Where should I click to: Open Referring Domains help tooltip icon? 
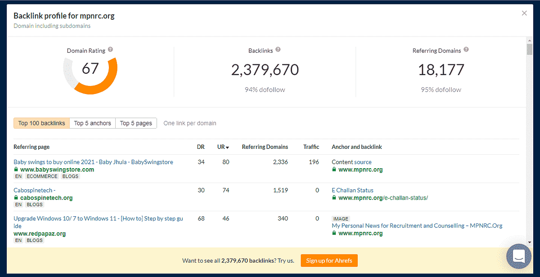466,50
